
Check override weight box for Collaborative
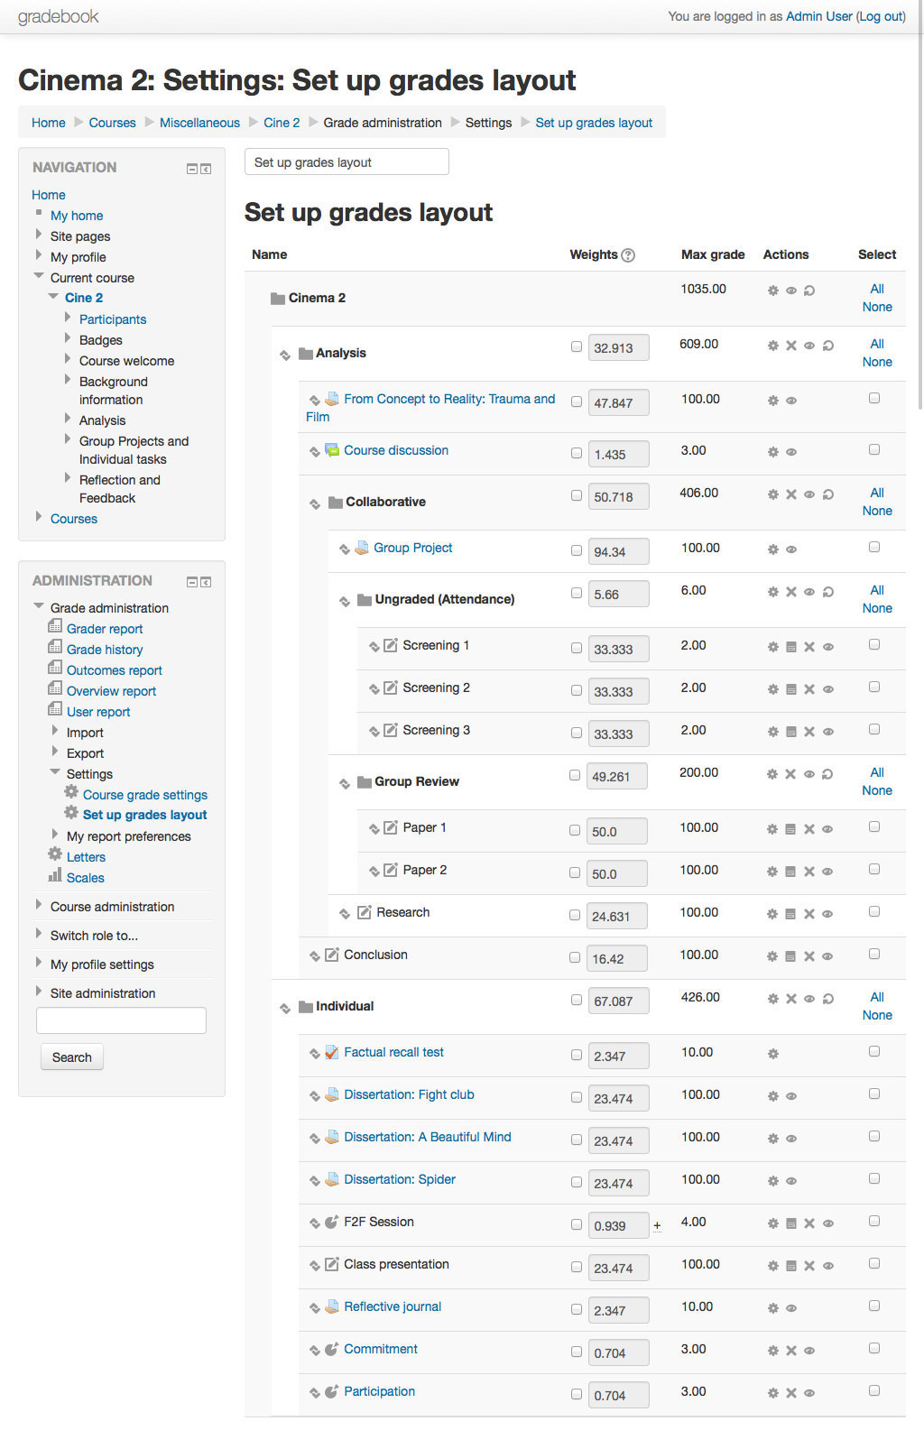click(577, 495)
